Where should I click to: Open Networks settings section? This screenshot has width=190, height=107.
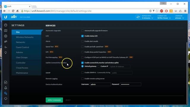(x=26, y=42)
